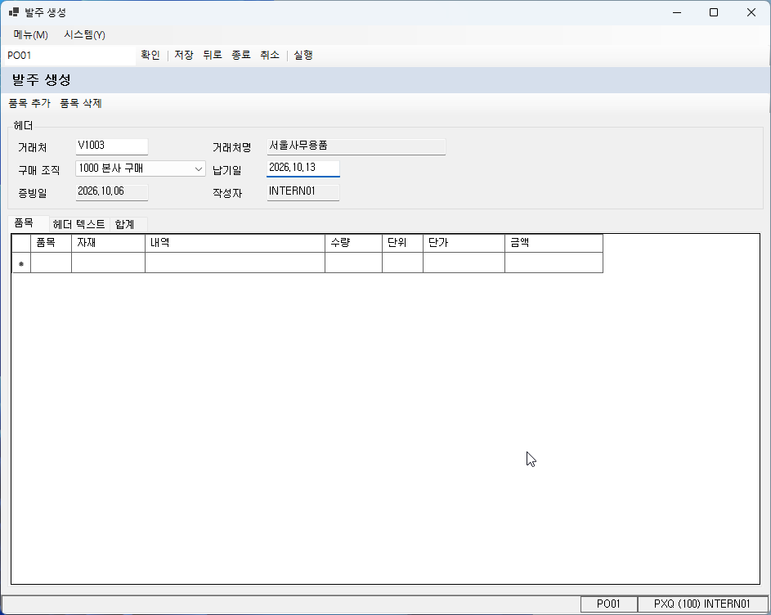Viewport: 771px width, 615px height.
Task: Click the 내역 column header
Action: click(x=235, y=243)
